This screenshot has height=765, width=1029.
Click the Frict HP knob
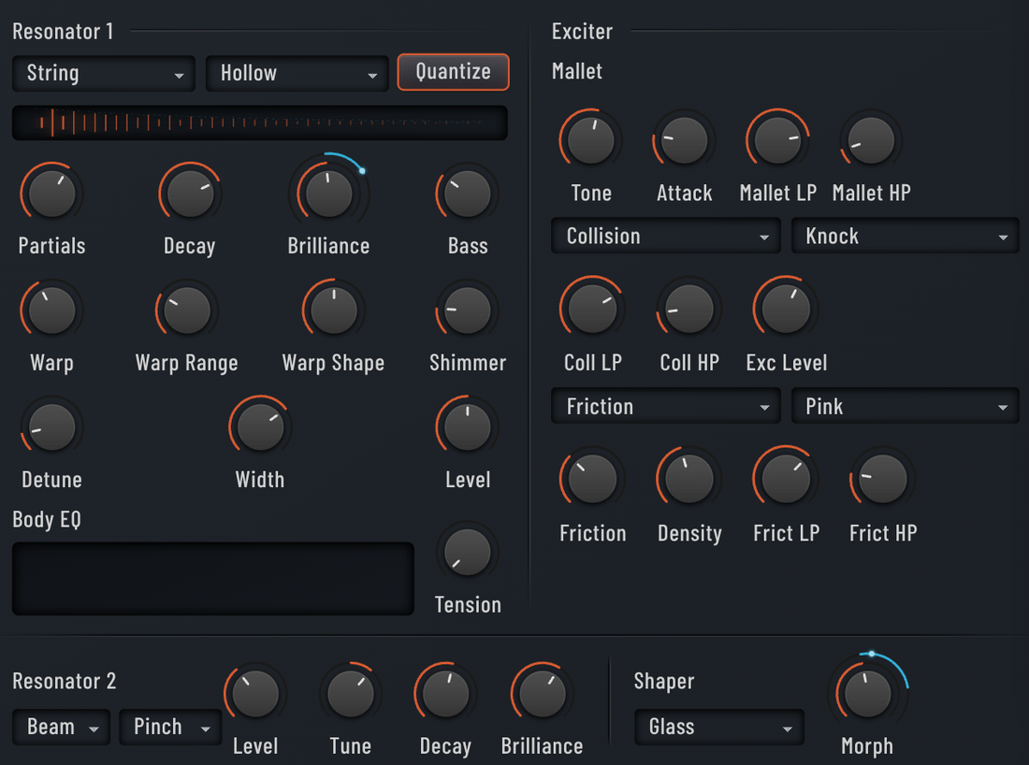(883, 479)
